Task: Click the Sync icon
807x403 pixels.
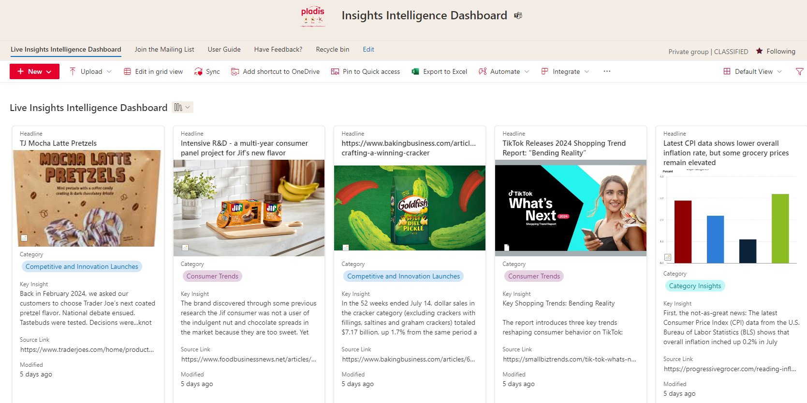Action: click(198, 71)
